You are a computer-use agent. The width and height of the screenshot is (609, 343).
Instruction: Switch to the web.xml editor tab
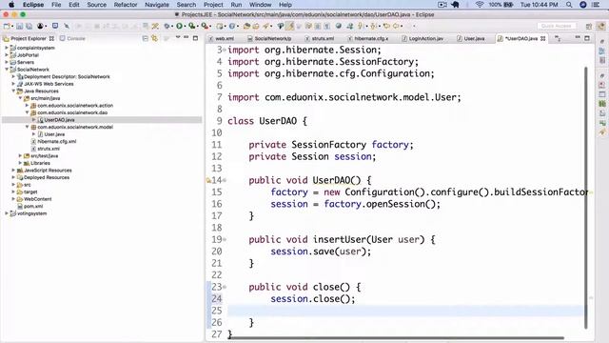pyautogui.click(x=222, y=38)
